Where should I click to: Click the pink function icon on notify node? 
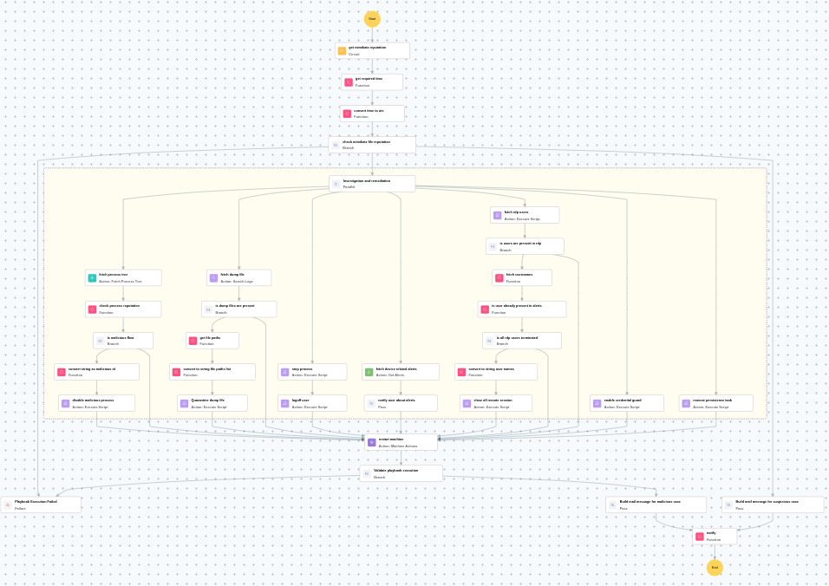[x=700, y=537]
